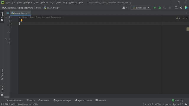Collapse the expanded project tree node

(6, 17)
